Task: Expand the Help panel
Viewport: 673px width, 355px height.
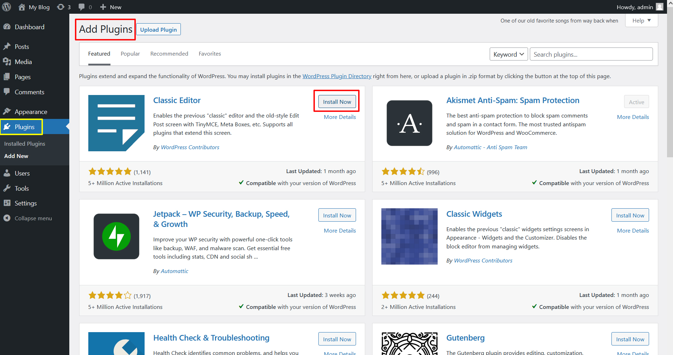Action: [641, 20]
